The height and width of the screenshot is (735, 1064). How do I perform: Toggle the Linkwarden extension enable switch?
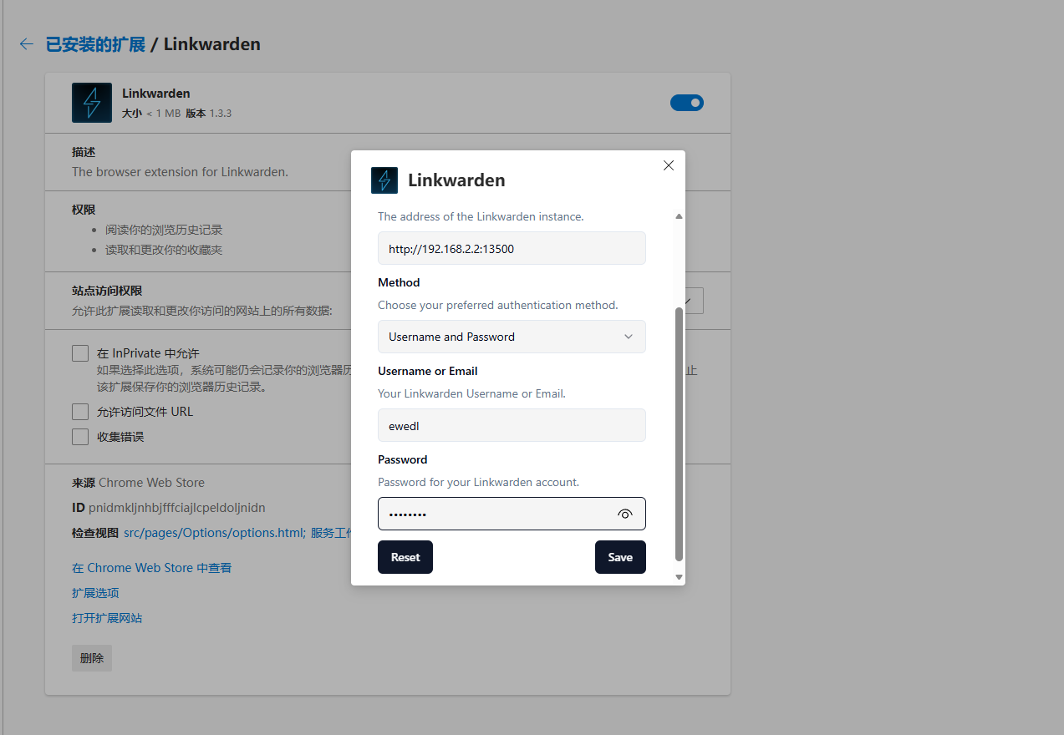point(687,103)
